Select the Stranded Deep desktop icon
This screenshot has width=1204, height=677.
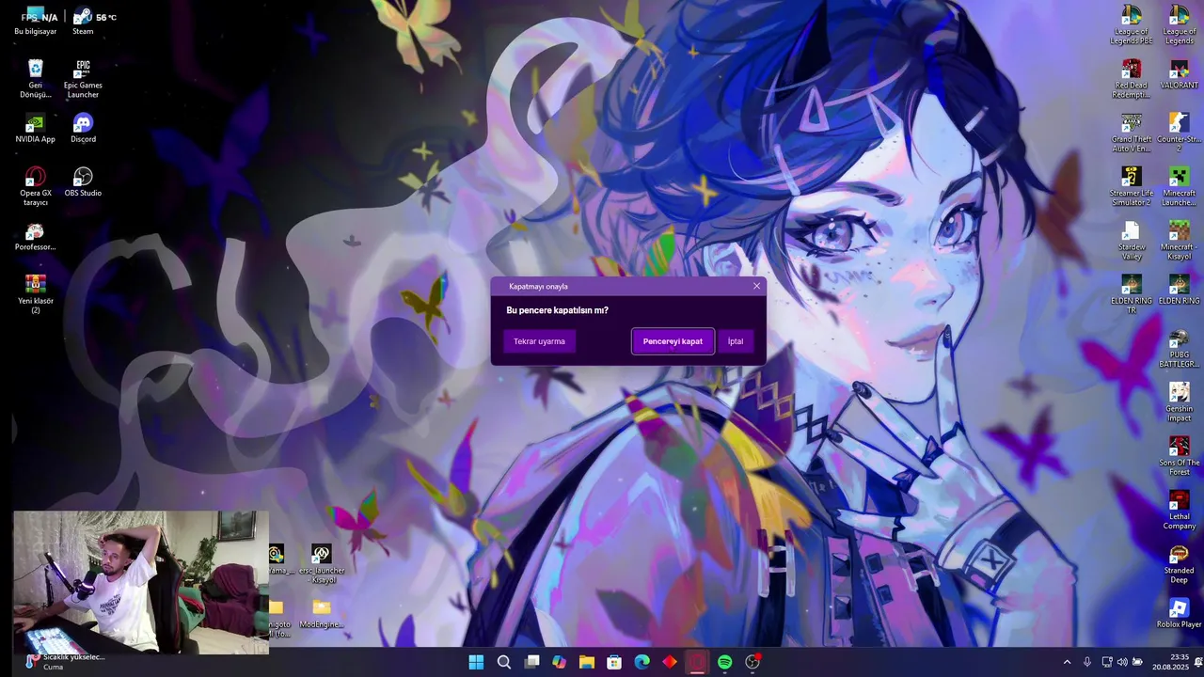1179,564
